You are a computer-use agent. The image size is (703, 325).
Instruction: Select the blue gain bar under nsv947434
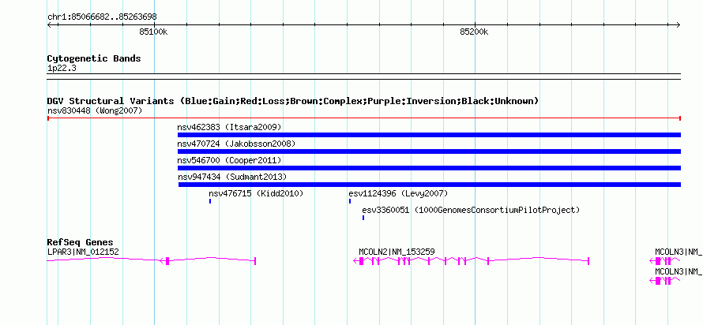pos(430,185)
